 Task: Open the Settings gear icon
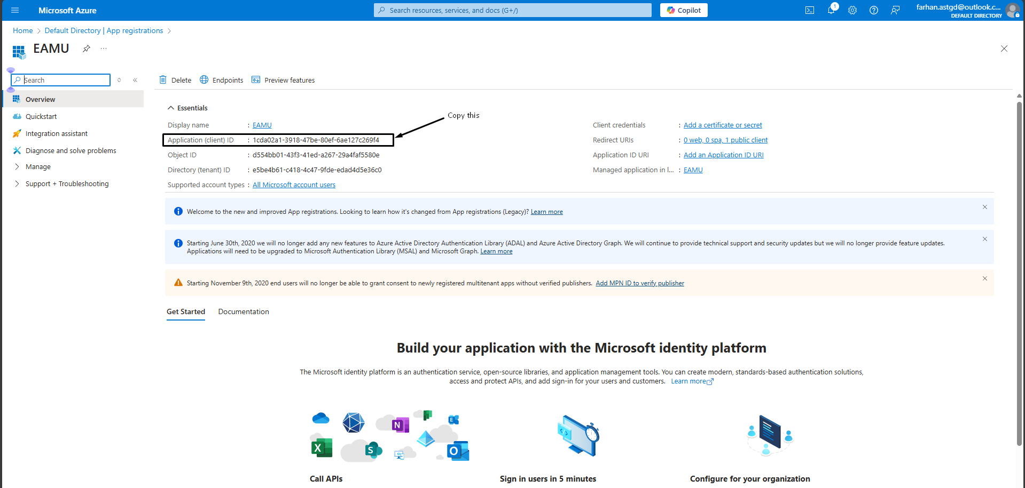[852, 10]
